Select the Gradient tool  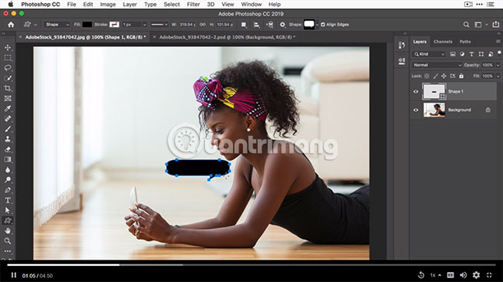point(8,159)
